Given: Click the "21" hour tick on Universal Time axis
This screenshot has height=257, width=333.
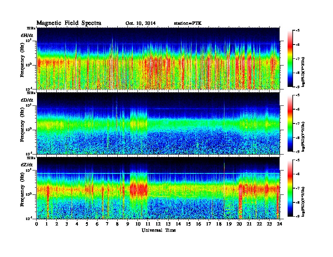Looking at the screenshot, I should pos(249,224).
